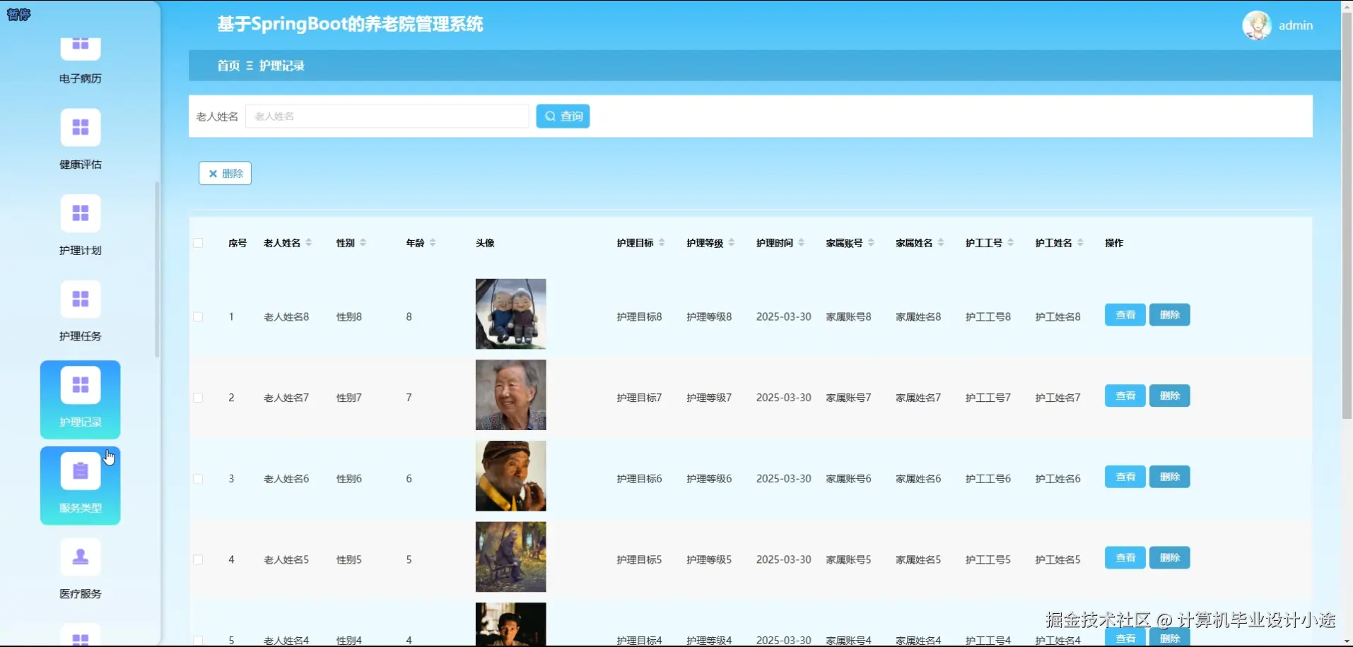Sort by 家属账号 column arrows
This screenshot has height=647, width=1353.
(872, 243)
